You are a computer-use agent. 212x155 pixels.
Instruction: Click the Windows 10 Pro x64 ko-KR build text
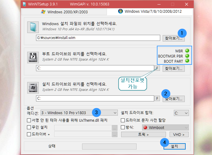click(78, 29)
